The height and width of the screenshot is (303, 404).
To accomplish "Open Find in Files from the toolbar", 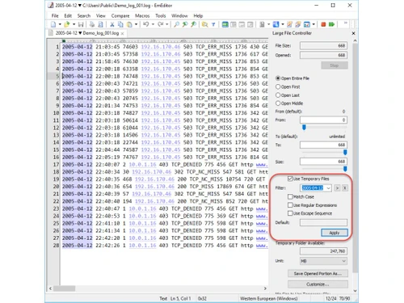I will click(x=205, y=24).
